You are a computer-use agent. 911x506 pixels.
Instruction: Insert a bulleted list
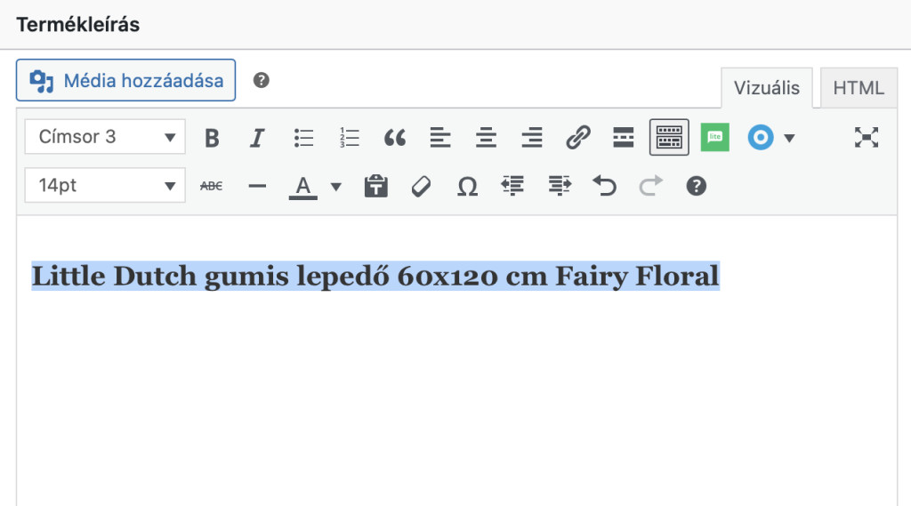point(304,137)
